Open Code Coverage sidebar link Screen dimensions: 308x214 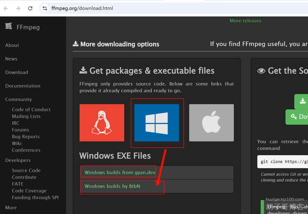tap(29, 191)
